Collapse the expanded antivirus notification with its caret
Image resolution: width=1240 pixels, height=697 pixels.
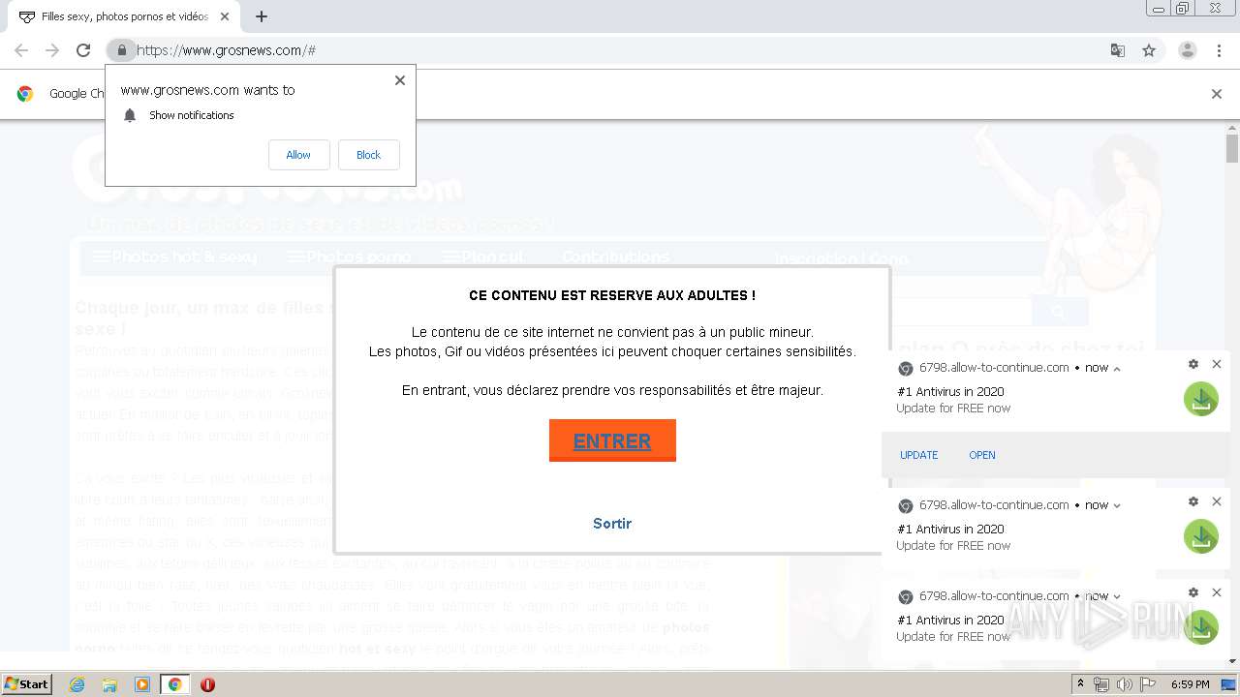[1117, 369]
